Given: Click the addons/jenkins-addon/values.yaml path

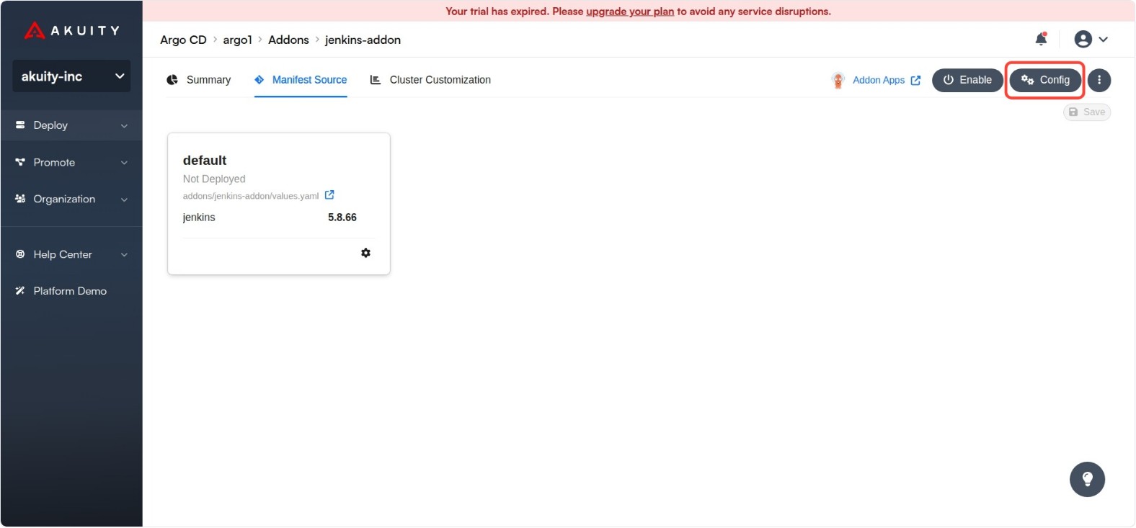Looking at the screenshot, I should point(251,196).
